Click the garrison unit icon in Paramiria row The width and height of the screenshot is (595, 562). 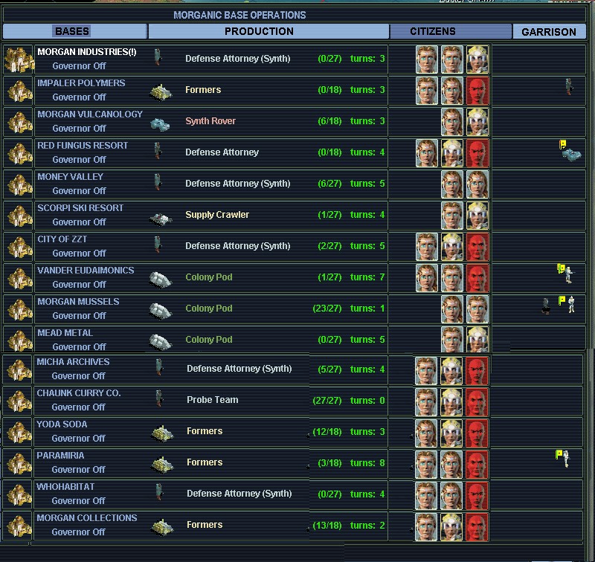tap(563, 457)
